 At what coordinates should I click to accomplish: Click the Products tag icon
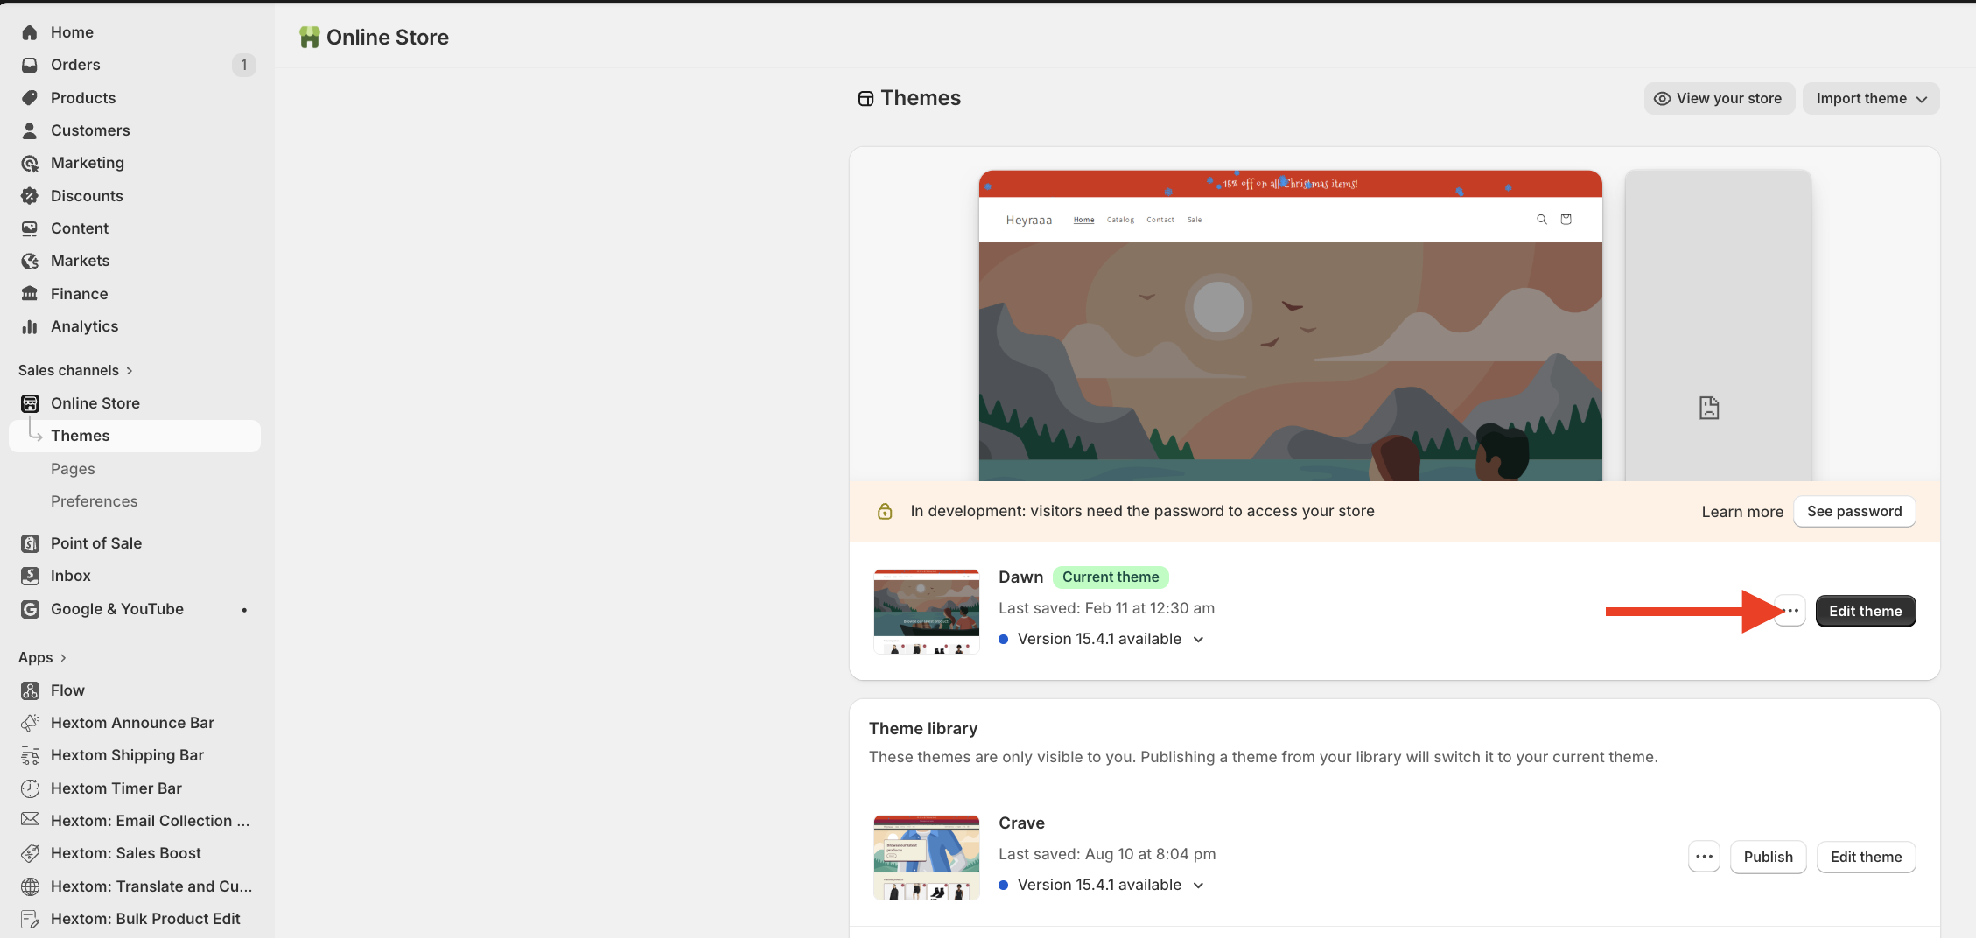pos(30,98)
